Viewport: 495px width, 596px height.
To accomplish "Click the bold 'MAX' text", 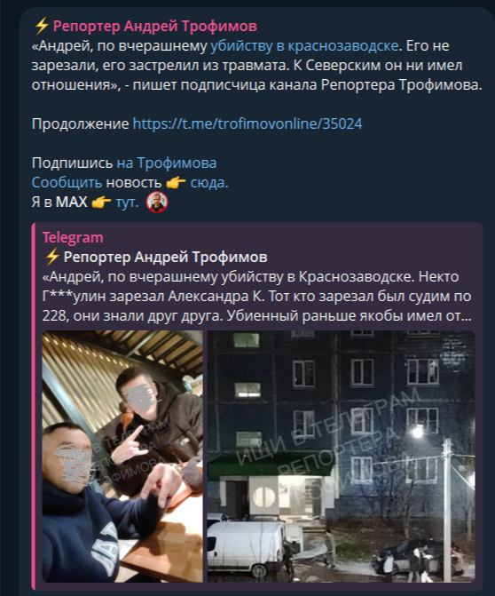I will [71, 203].
